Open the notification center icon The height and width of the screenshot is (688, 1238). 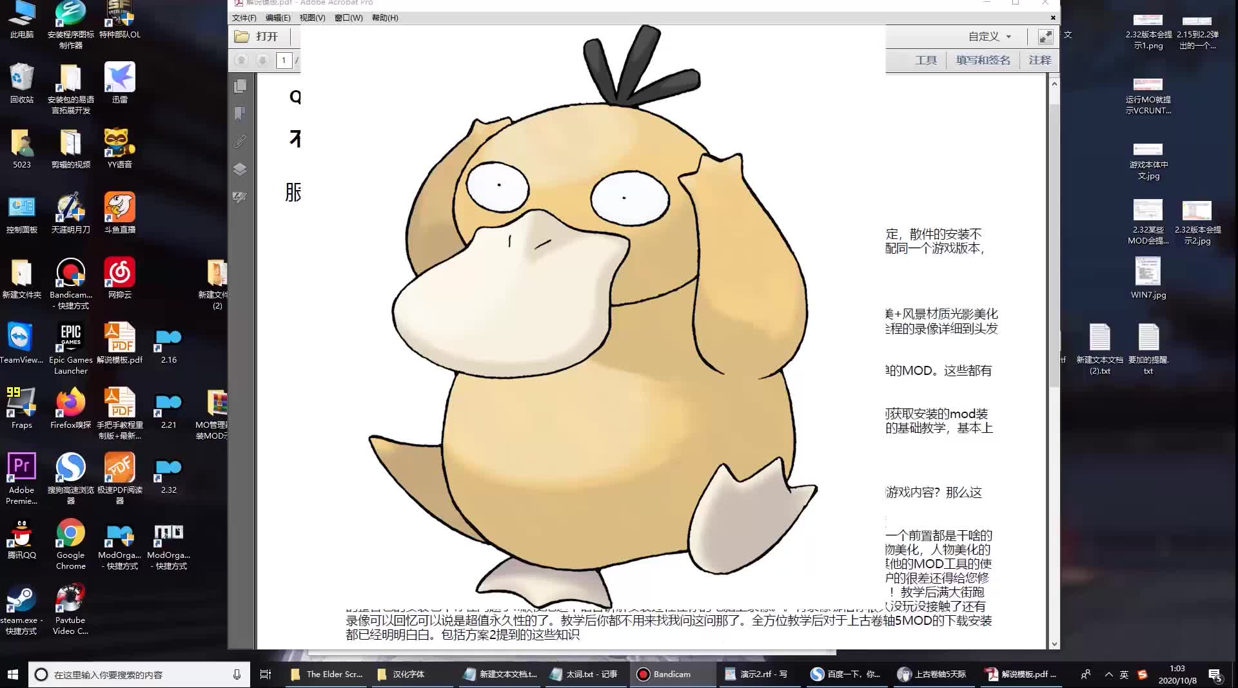click(1215, 675)
